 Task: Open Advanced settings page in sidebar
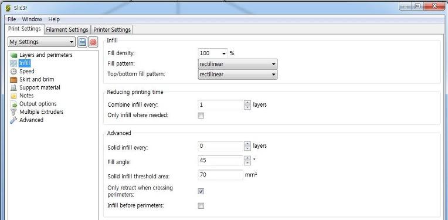(31, 120)
